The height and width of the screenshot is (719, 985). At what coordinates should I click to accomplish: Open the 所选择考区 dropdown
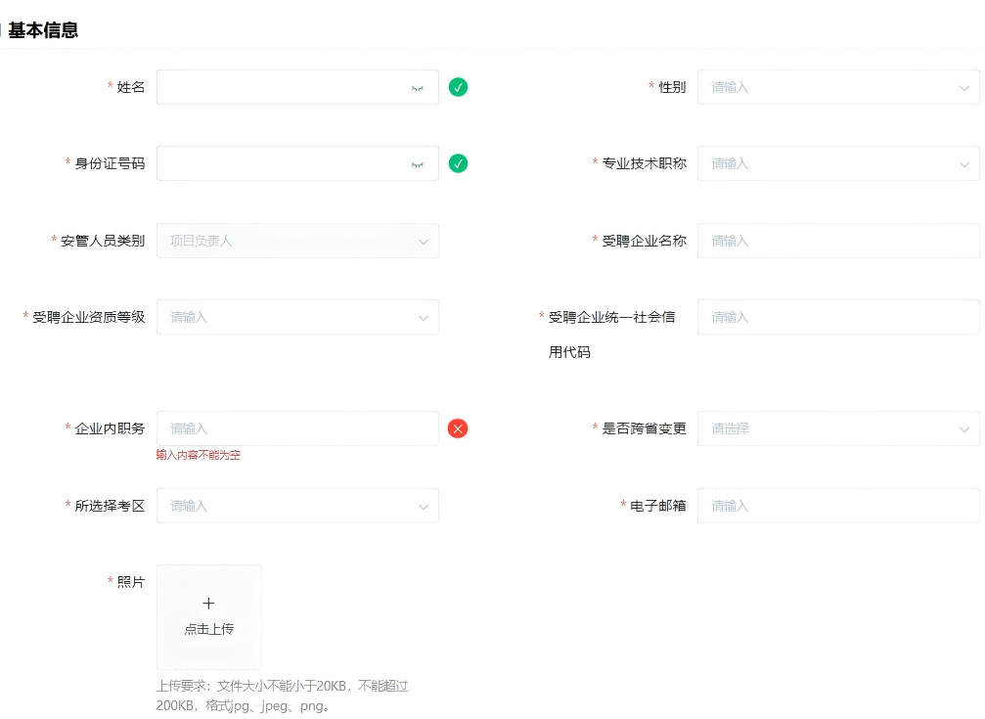point(297,506)
